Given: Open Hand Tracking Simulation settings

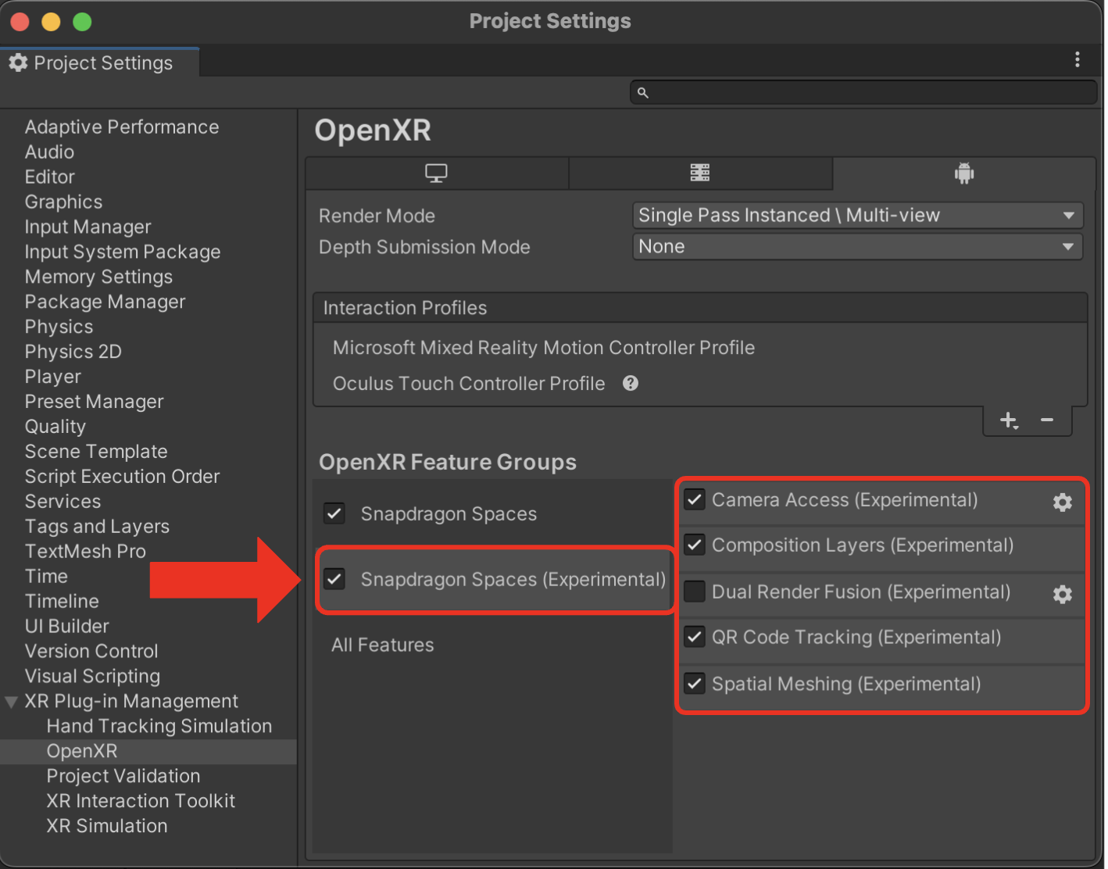Looking at the screenshot, I should pyautogui.click(x=159, y=727).
